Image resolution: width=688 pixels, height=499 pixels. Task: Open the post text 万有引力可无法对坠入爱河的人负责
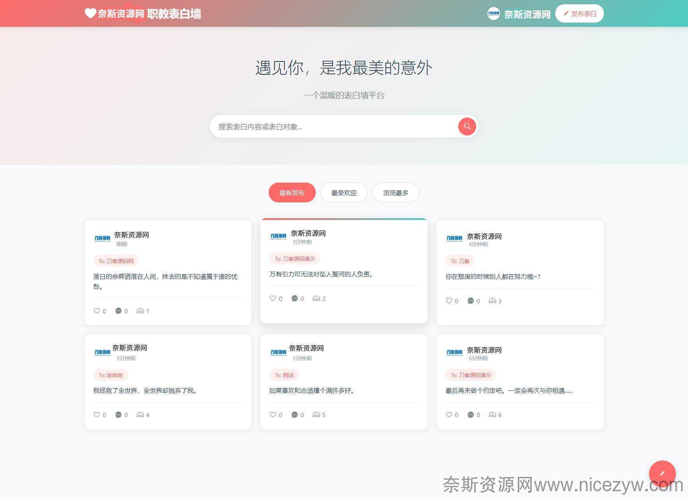coord(322,274)
